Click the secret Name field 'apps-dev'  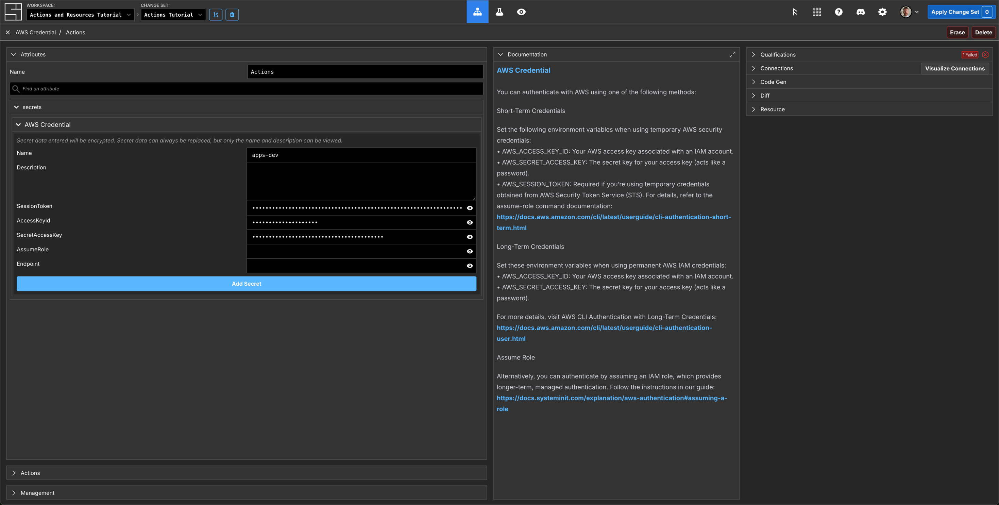[361, 155]
